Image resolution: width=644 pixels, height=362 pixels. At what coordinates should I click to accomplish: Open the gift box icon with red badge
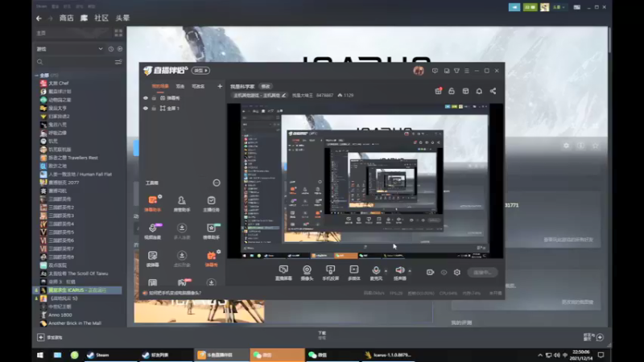tap(438, 91)
